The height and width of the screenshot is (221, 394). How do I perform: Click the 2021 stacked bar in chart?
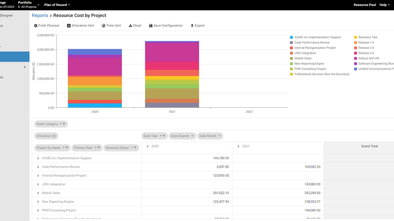click(172, 74)
